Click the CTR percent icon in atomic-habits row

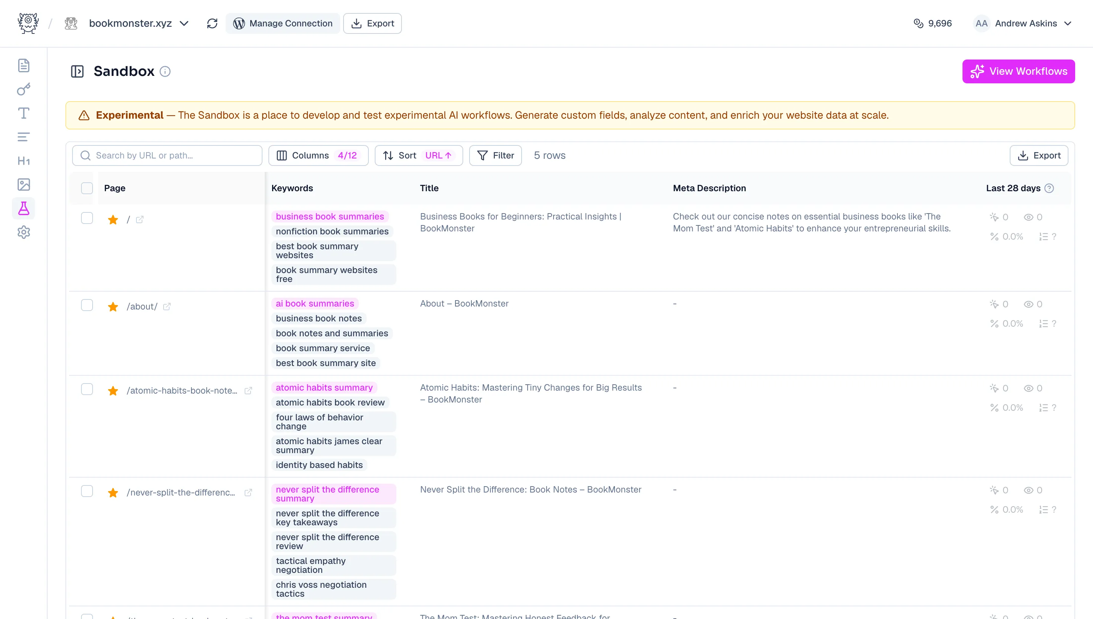click(x=994, y=408)
